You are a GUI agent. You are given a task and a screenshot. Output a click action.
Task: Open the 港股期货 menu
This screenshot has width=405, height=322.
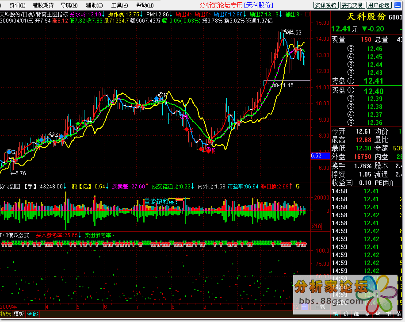point(43,5)
